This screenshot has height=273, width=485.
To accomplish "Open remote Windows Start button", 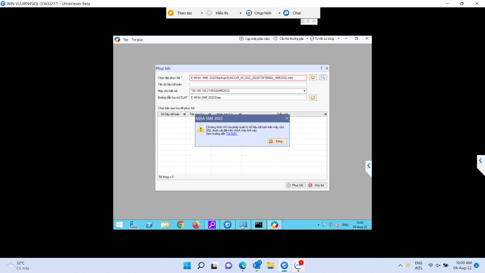I will [x=119, y=225].
